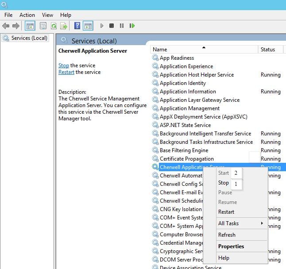Select the Application Information row

[219, 91]
